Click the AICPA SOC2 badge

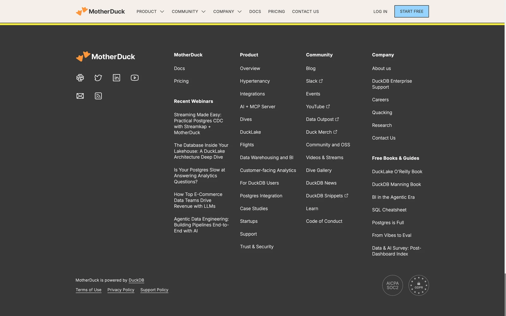tap(392, 285)
